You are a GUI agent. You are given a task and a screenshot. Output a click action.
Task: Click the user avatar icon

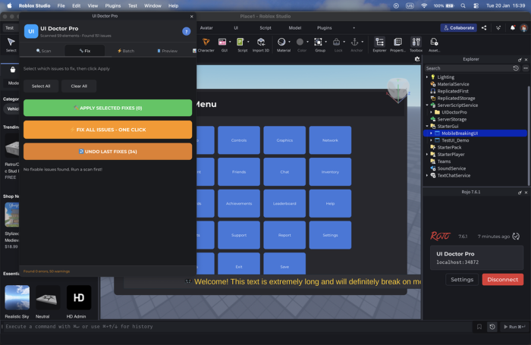[524, 28]
